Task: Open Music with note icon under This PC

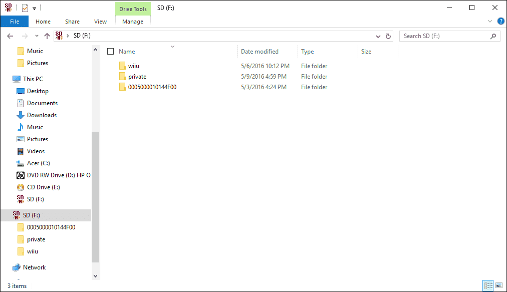Action: (35, 127)
